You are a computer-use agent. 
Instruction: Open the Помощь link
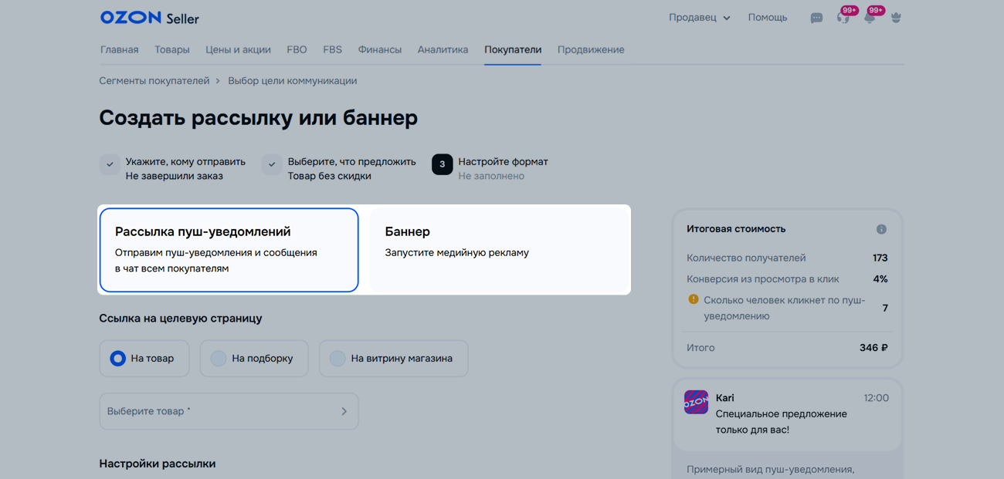tap(767, 18)
